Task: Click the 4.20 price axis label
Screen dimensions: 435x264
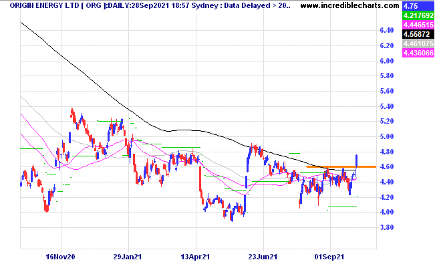Action: click(x=387, y=197)
